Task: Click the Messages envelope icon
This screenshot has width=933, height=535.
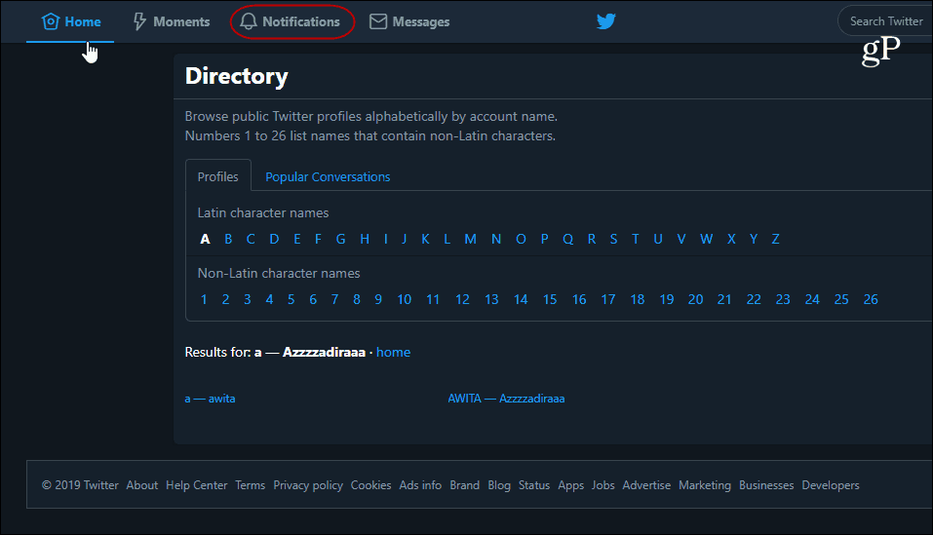Action: [378, 21]
